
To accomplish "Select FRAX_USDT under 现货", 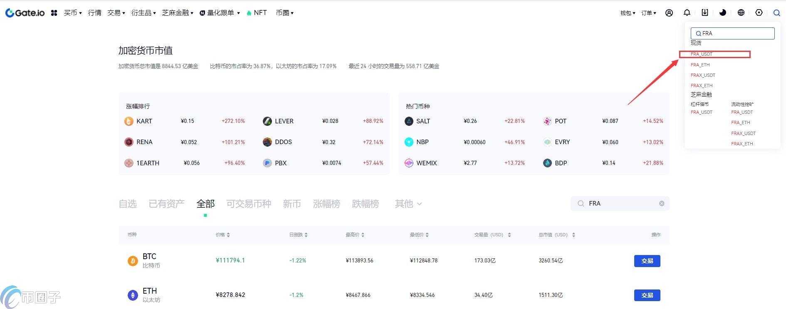I will click(703, 75).
